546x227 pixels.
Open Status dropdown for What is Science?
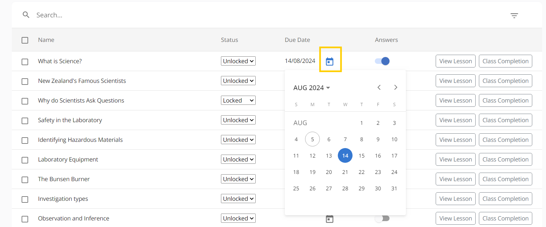[238, 61]
